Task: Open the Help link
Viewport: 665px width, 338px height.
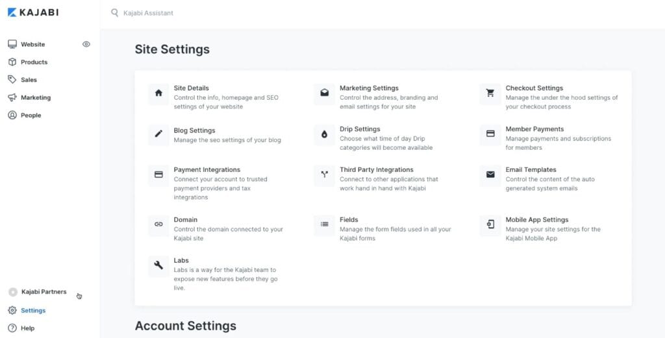Action: pyautogui.click(x=27, y=328)
